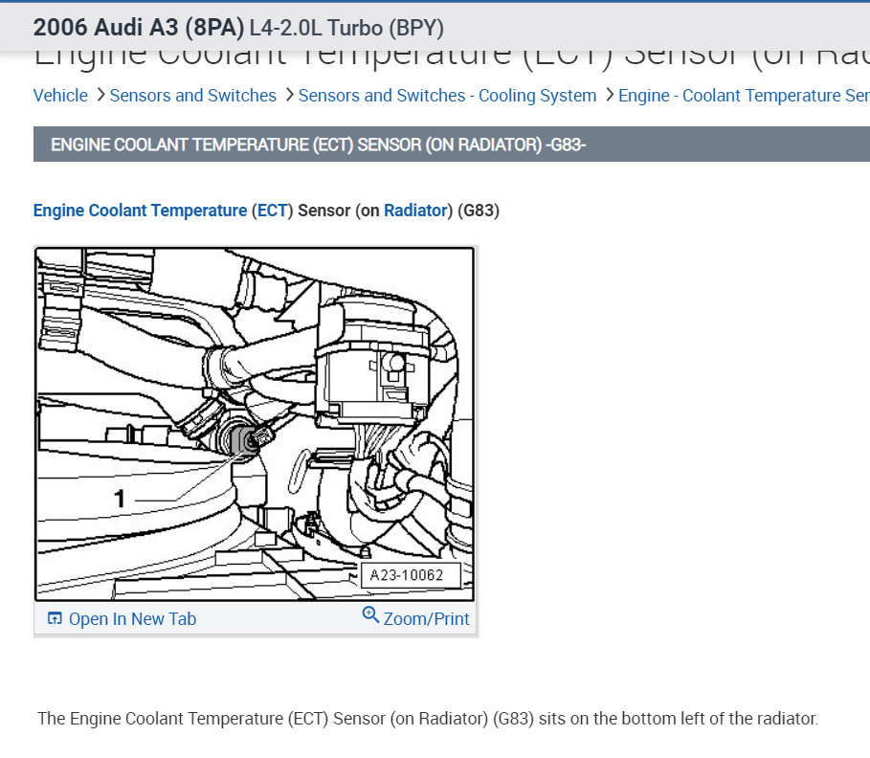
Task: Click the Zoom/Print link
Action: (x=426, y=618)
